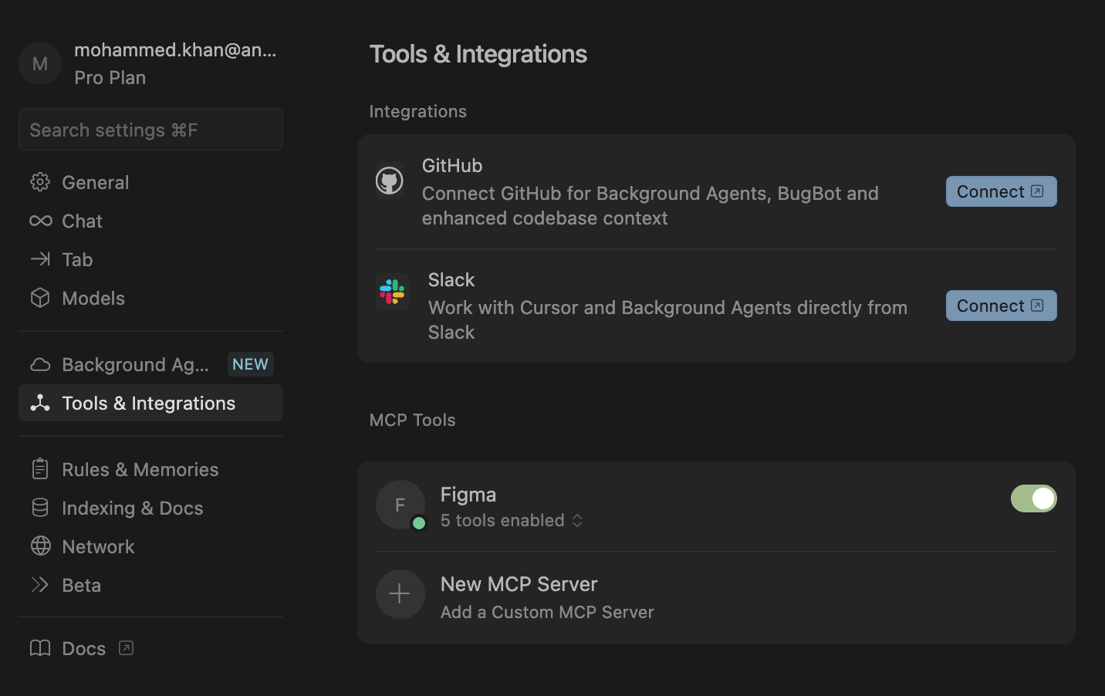
Task: Click the Indexing & Docs database icon
Action: coord(40,508)
